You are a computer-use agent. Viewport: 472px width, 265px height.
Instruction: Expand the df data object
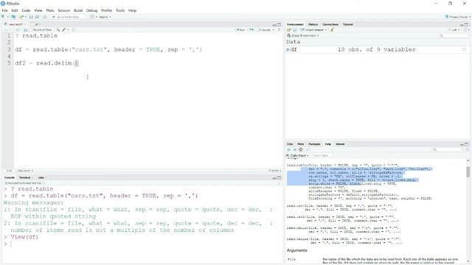coord(288,49)
